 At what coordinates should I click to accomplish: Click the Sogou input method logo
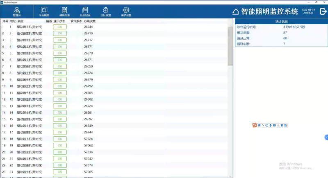click(254, 125)
